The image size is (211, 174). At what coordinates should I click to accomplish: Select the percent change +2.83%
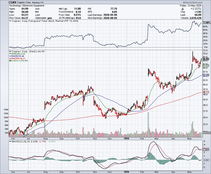tap(196, 9)
